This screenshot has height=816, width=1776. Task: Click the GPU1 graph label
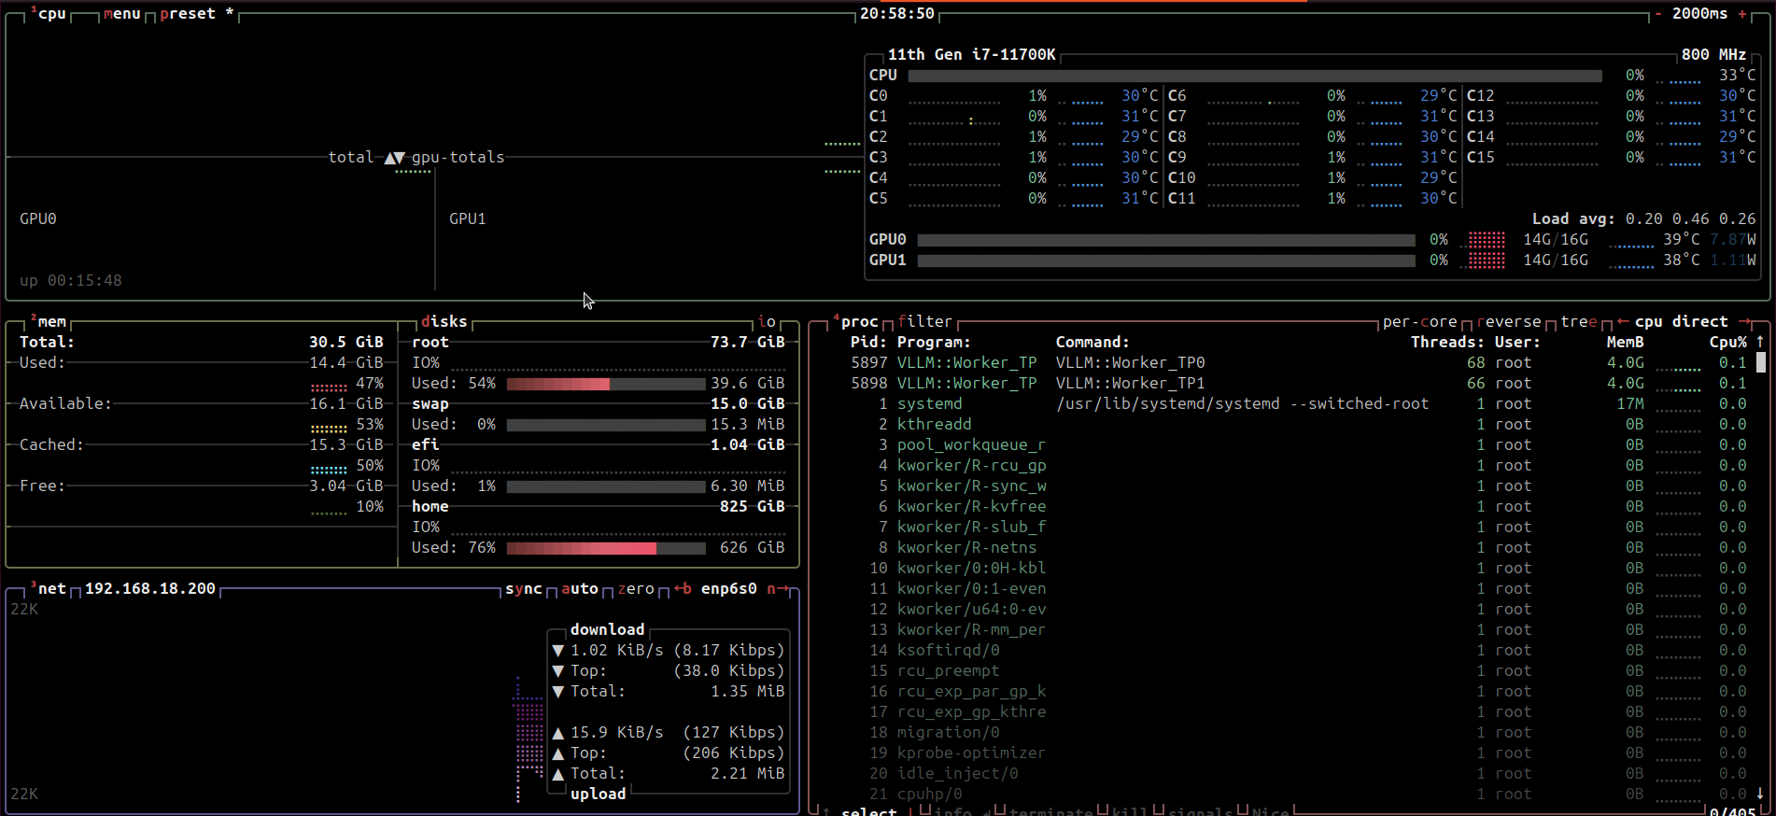pos(468,218)
